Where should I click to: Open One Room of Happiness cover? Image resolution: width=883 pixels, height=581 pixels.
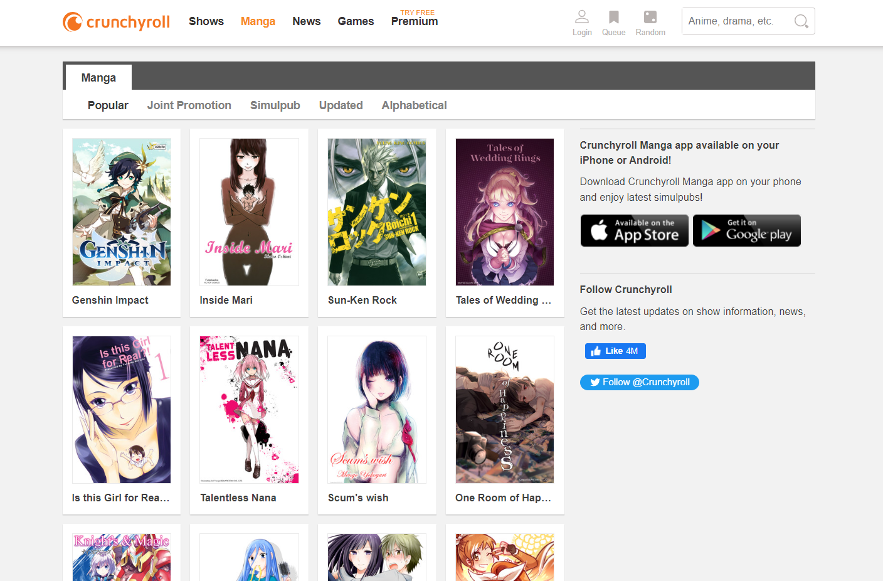pyautogui.click(x=505, y=410)
